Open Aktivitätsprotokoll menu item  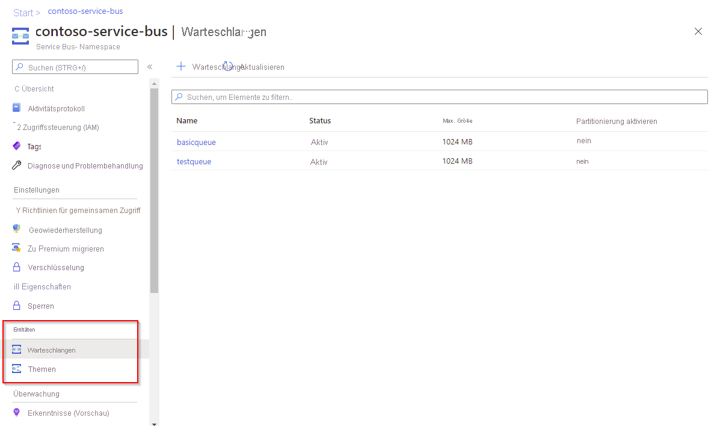tap(56, 108)
